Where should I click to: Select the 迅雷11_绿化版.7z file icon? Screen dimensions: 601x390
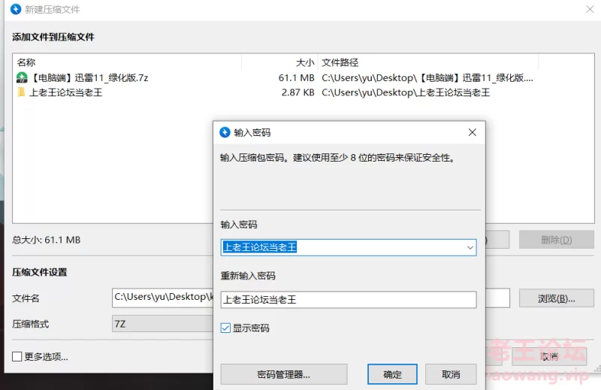pyautogui.click(x=22, y=78)
